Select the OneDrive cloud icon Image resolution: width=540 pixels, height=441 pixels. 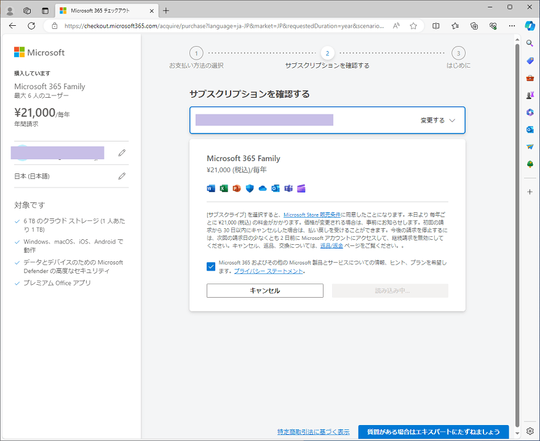coord(262,188)
